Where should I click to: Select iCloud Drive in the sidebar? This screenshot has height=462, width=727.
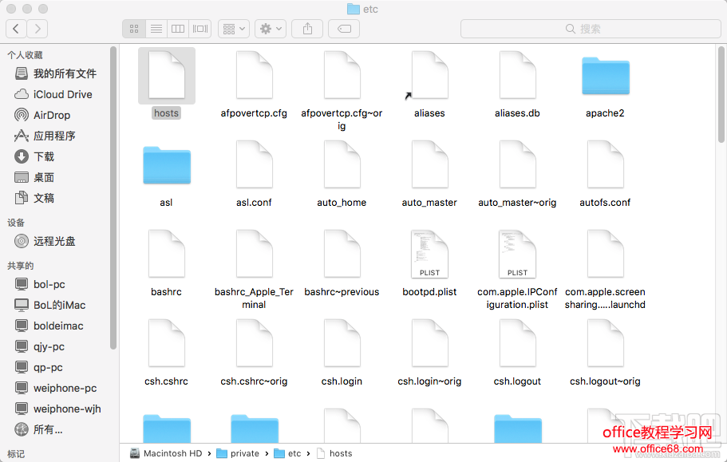[x=62, y=94]
